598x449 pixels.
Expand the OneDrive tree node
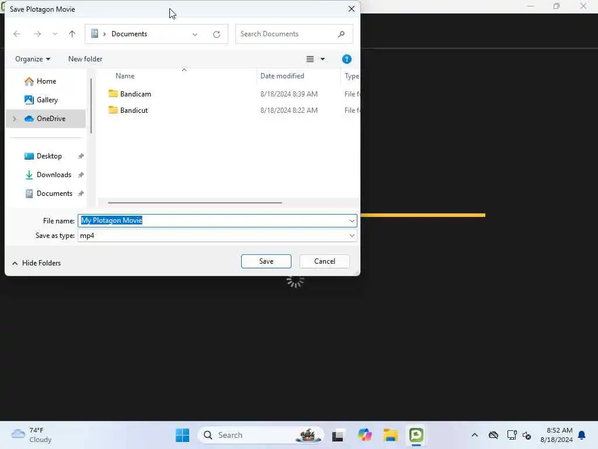point(15,119)
